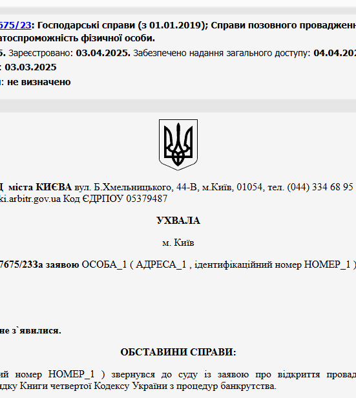The width and height of the screenshot is (356, 398).
Task: Click the words 'фізичної особи.'
Action: tap(118, 38)
